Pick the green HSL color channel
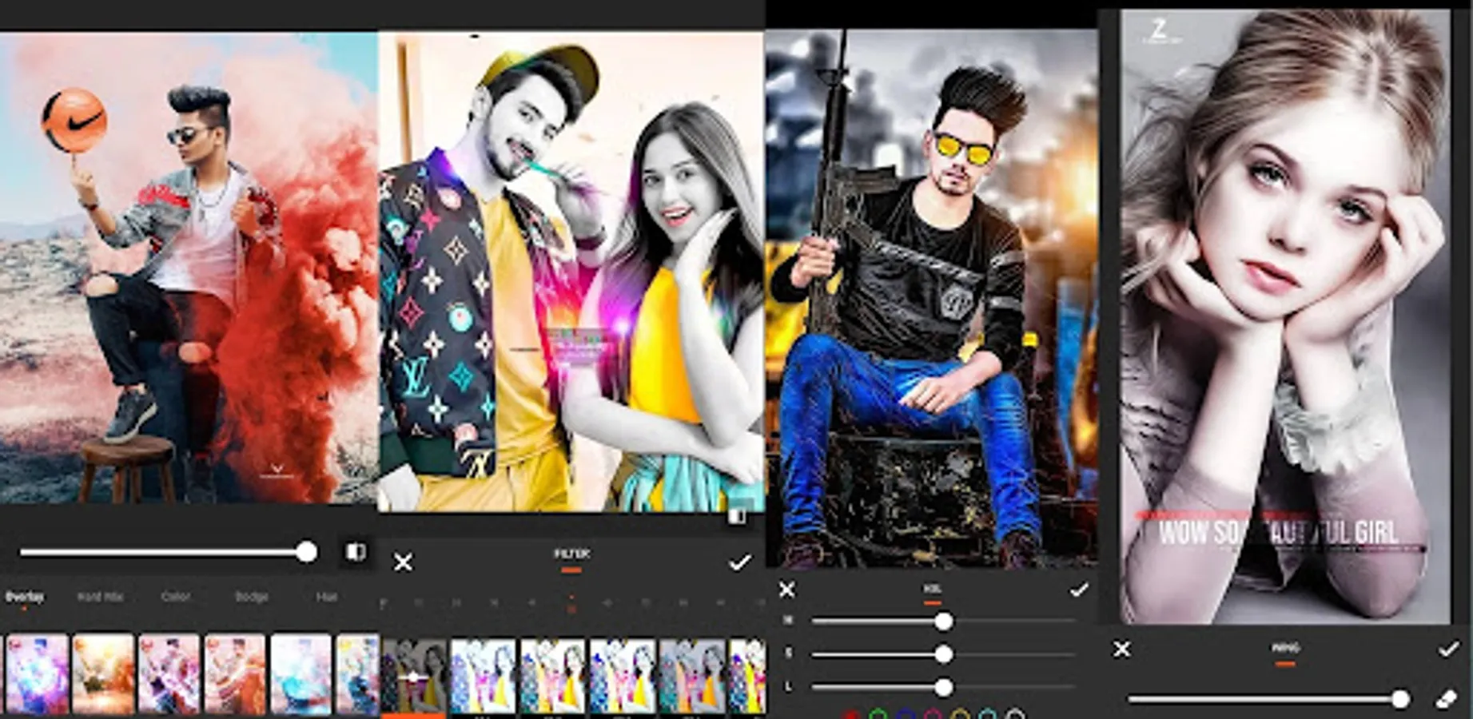Screen dimensions: 1473x719 click(878, 713)
